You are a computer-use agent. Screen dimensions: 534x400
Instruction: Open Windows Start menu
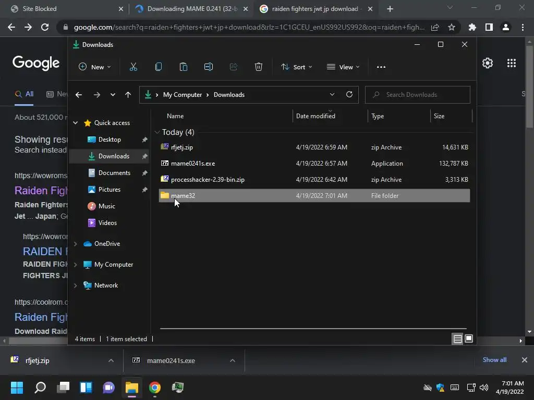pos(17,387)
